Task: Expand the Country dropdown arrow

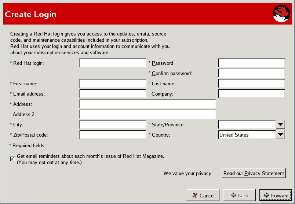Action: click(280, 135)
